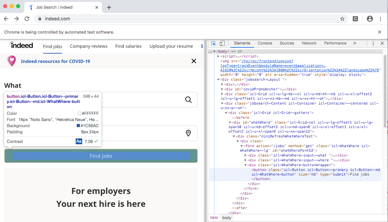388x222 pixels.
Task: Click the 'Your next hire is here' text
Action: coord(101,204)
